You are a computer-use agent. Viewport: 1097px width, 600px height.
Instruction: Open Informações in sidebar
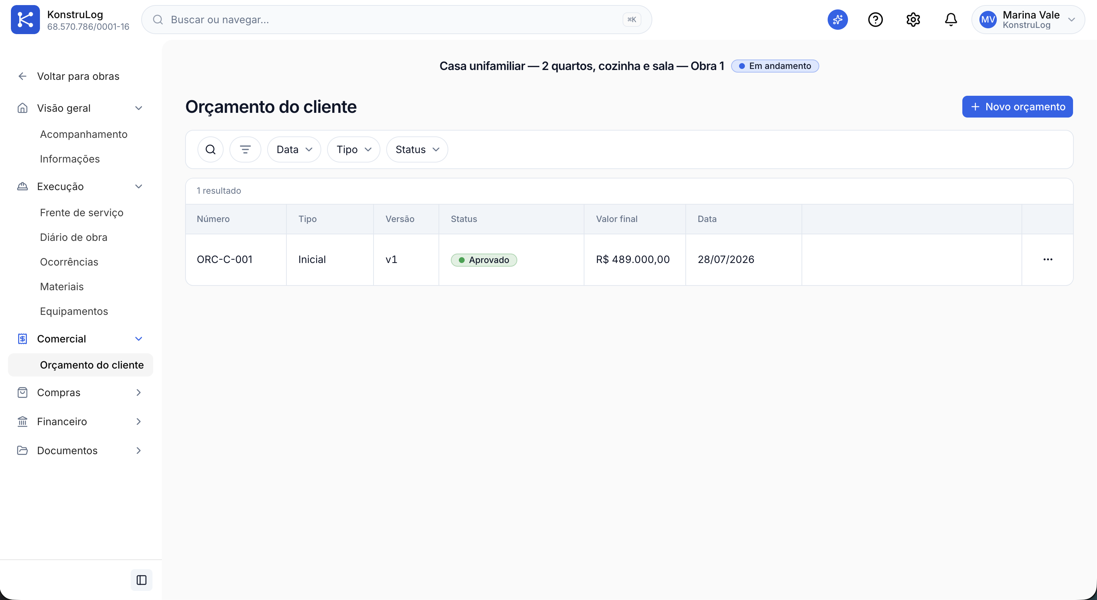(x=70, y=159)
